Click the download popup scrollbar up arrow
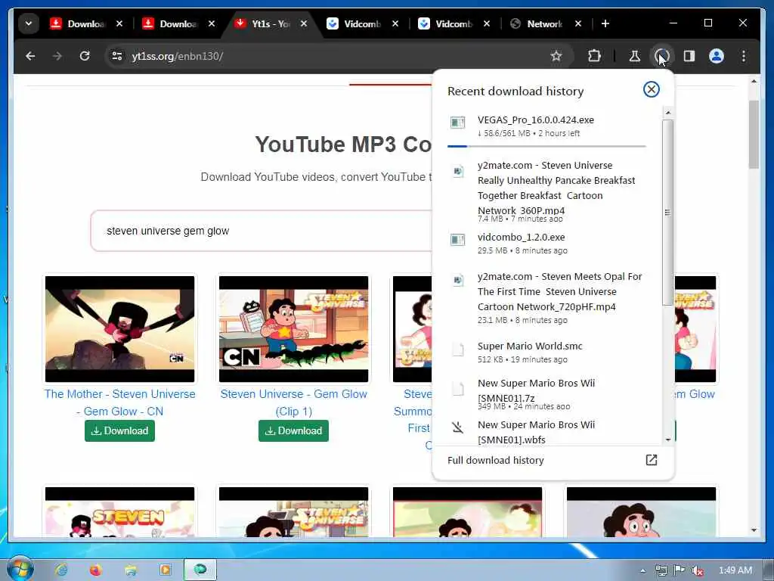774x581 pixels. 668,113
